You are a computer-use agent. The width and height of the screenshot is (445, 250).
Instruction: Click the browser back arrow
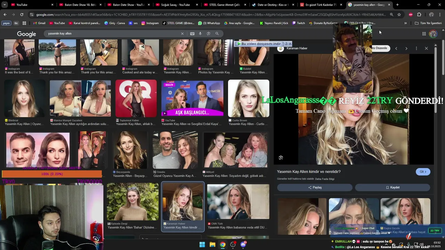(5, 15)
